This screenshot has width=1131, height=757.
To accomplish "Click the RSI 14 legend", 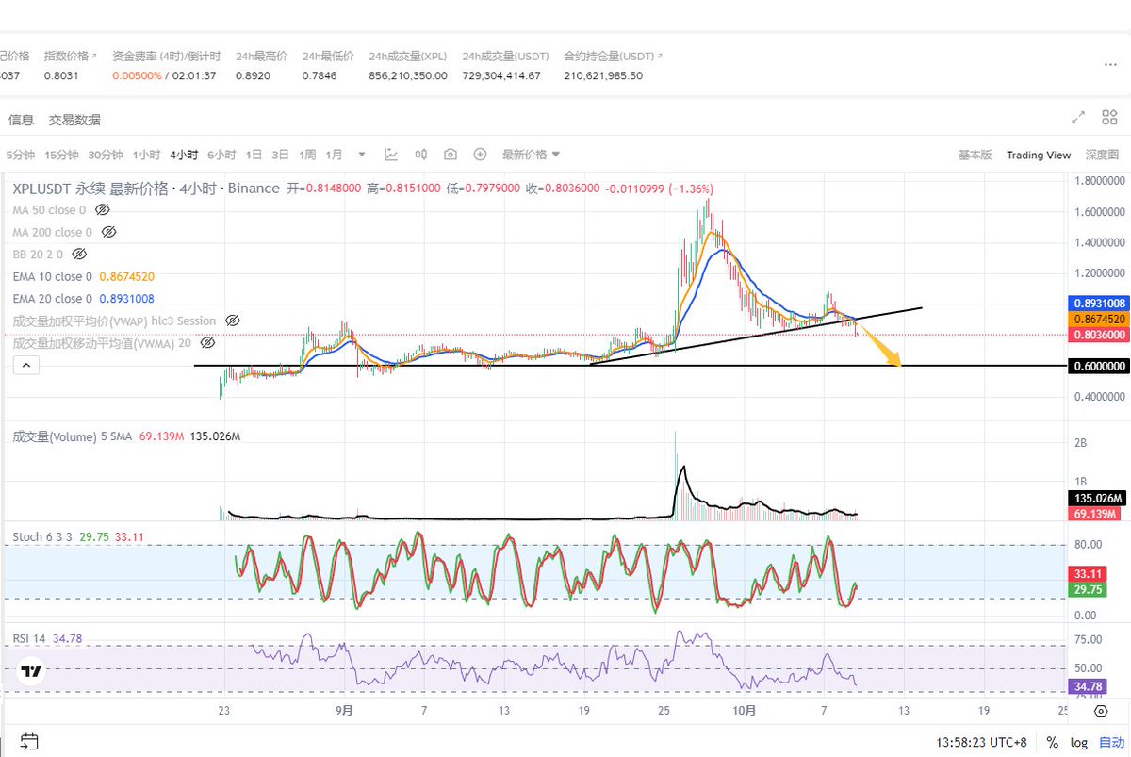I will 31,638.
